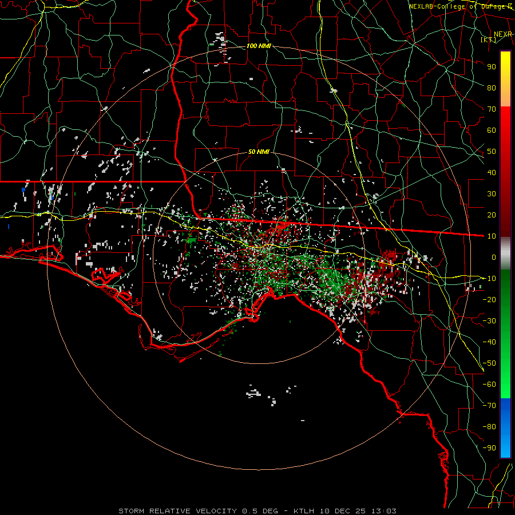This screenshot has width=515, height=515.
Task: Pick the gray zero-velocity segment of color bar
Action: tap(505, 253)
